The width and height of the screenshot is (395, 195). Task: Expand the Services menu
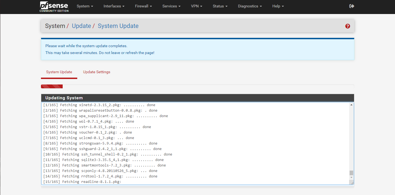pyautogui.click(x=172, y=6)
